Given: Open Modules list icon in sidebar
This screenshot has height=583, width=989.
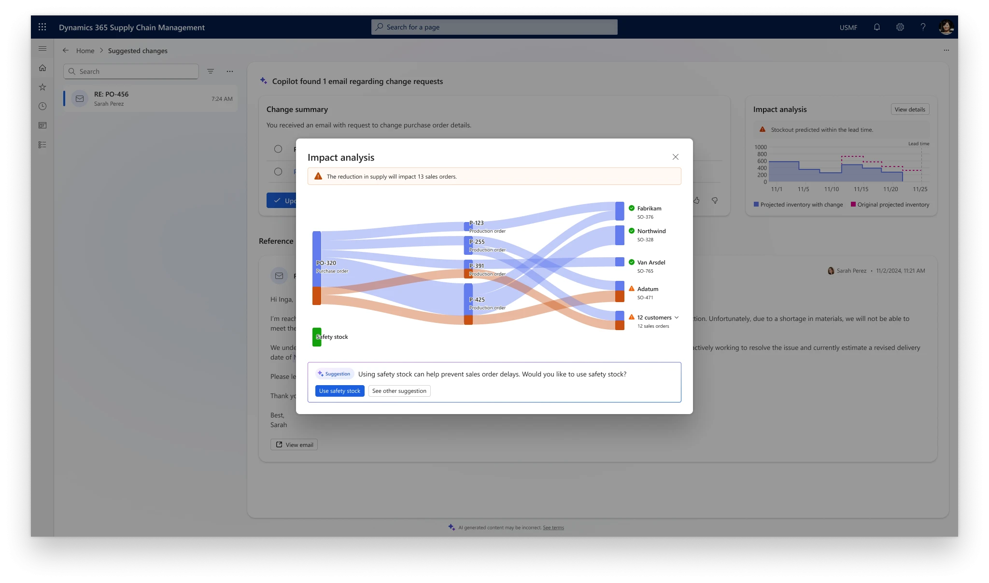Looking at the screenshot, I should click(42, 145).
